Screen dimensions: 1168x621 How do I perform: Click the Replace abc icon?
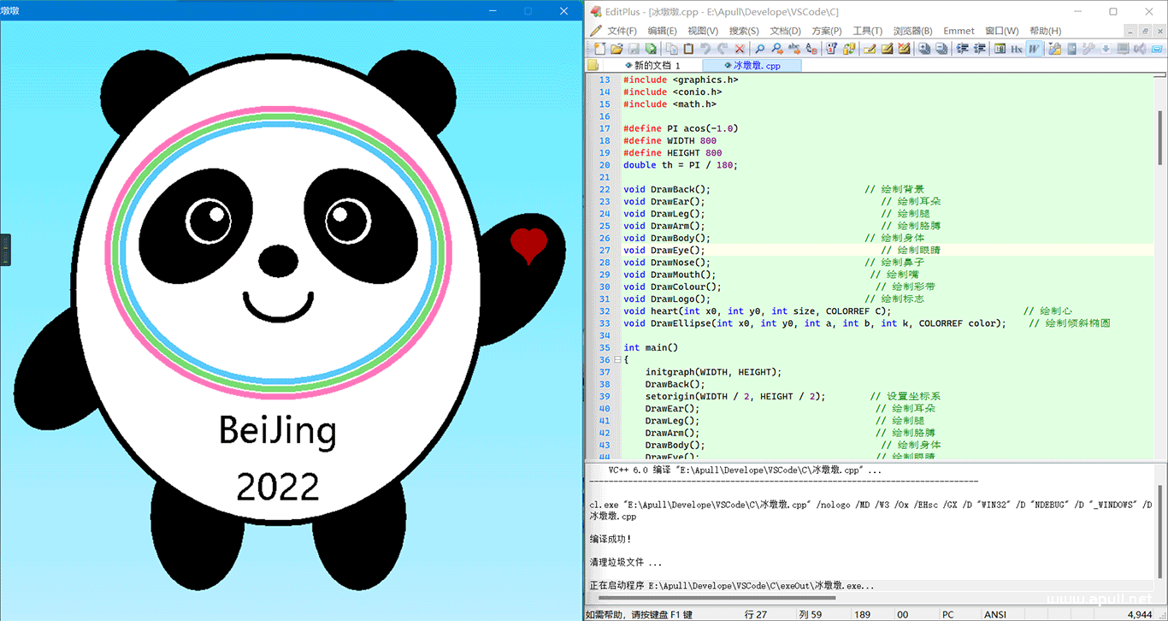coord(794,49)
